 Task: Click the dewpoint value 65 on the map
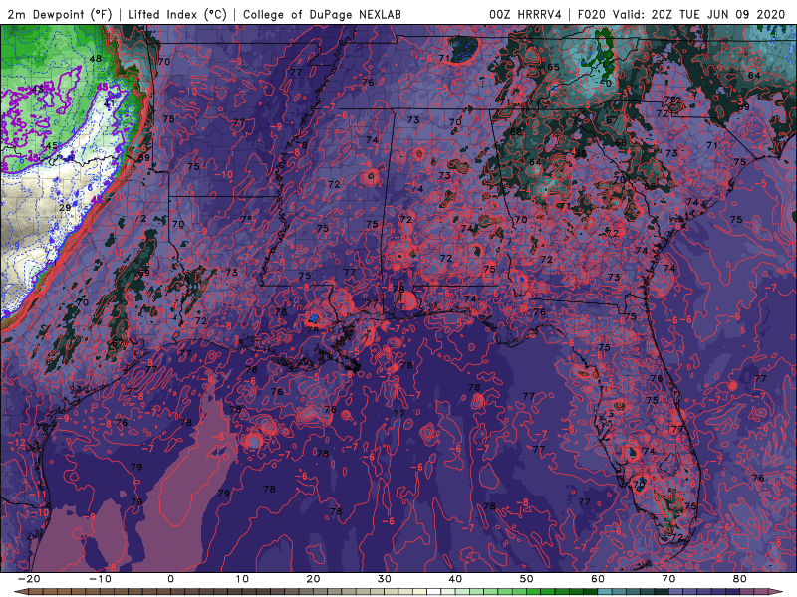pos(553,67)
